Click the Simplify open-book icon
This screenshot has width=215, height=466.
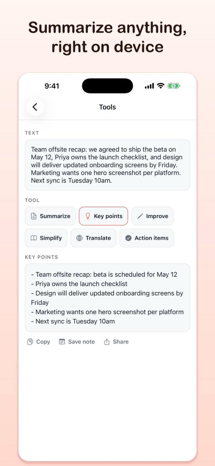34,238
